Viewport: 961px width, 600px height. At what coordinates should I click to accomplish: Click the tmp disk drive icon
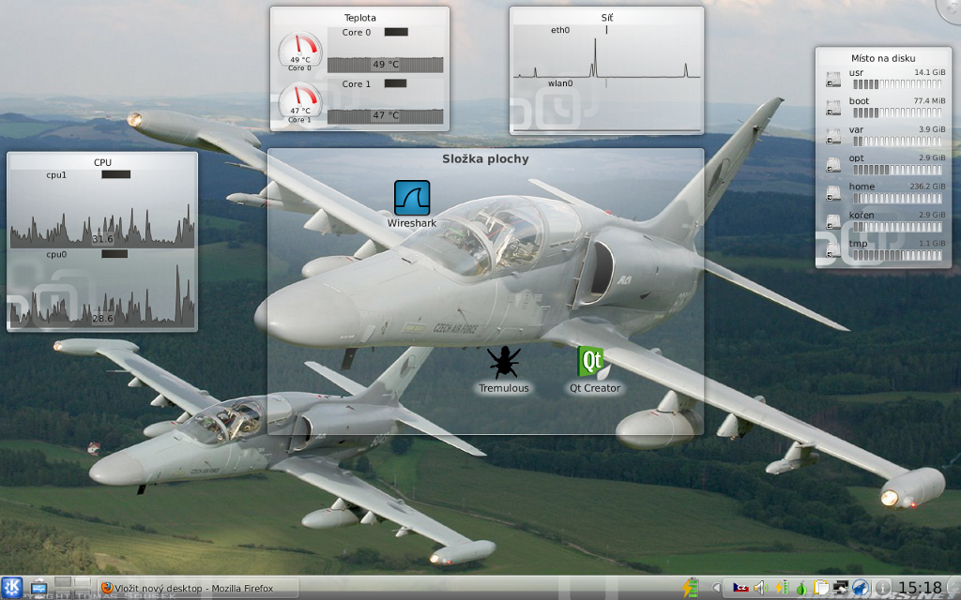tap(833, 250)
